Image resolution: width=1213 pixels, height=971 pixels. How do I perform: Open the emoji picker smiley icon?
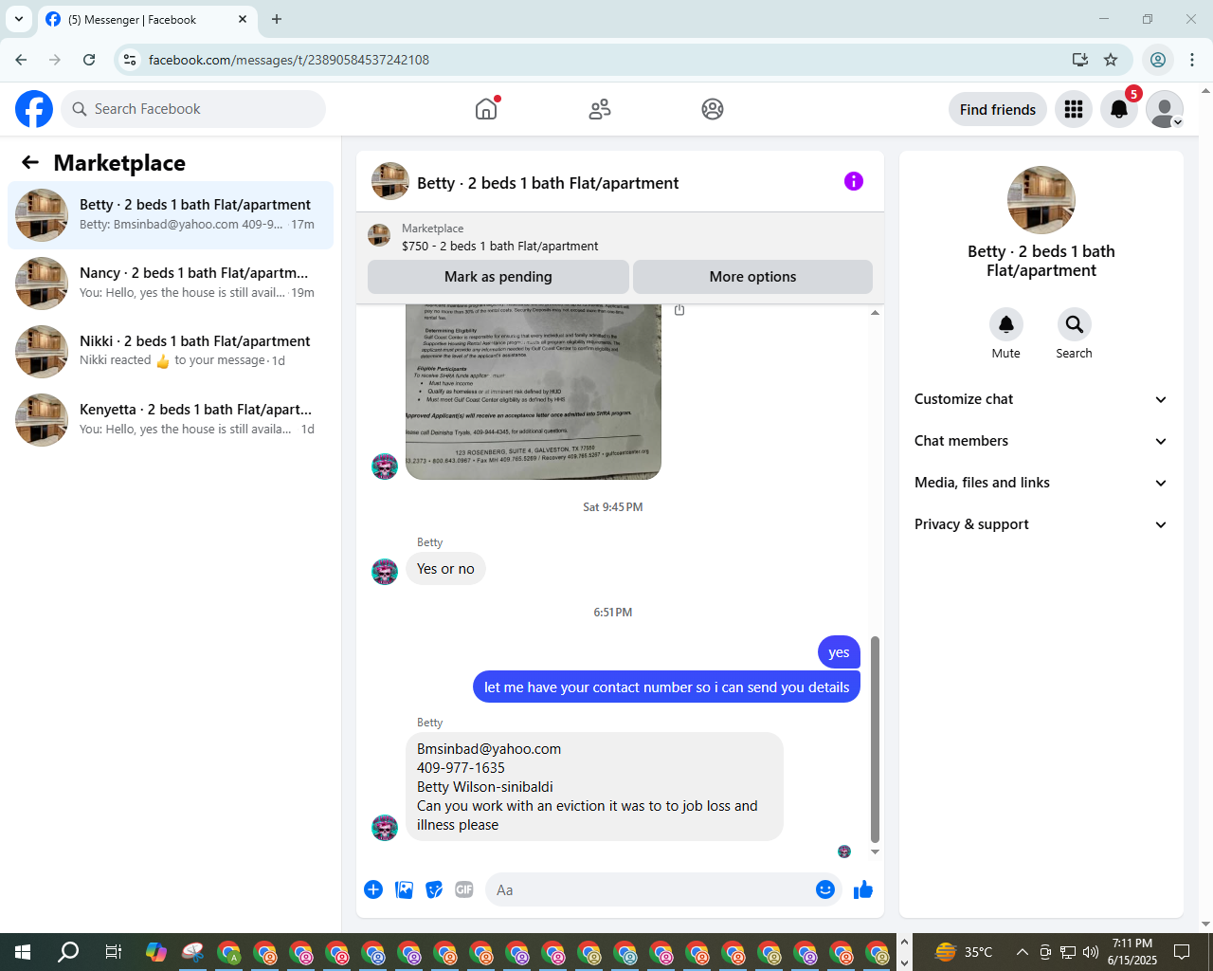pos(825,889)
